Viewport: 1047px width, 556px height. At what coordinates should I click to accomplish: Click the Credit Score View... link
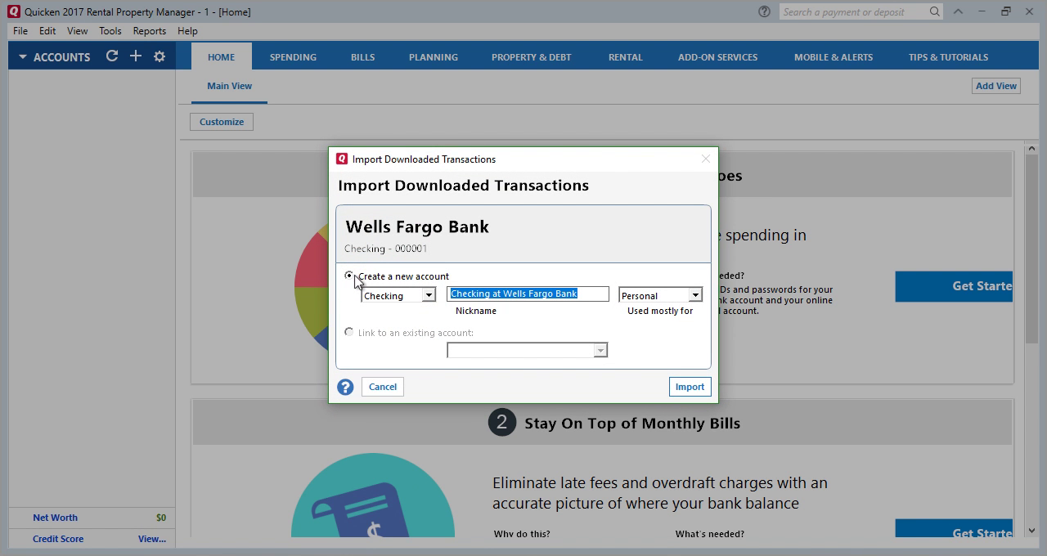coord(152,539)
